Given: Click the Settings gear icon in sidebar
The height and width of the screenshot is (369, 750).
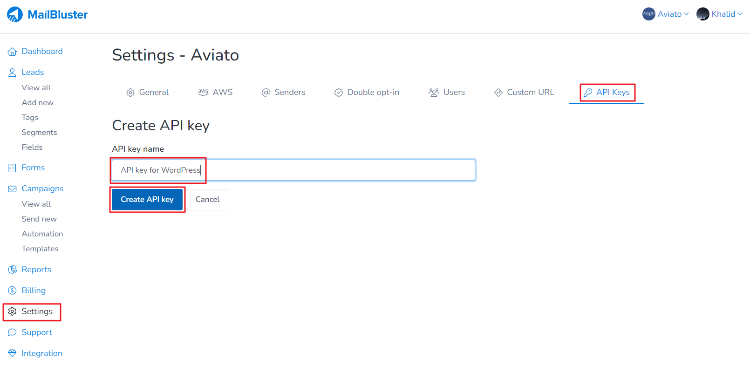Looking at the screenshot, I should click(x=13, y=312).
